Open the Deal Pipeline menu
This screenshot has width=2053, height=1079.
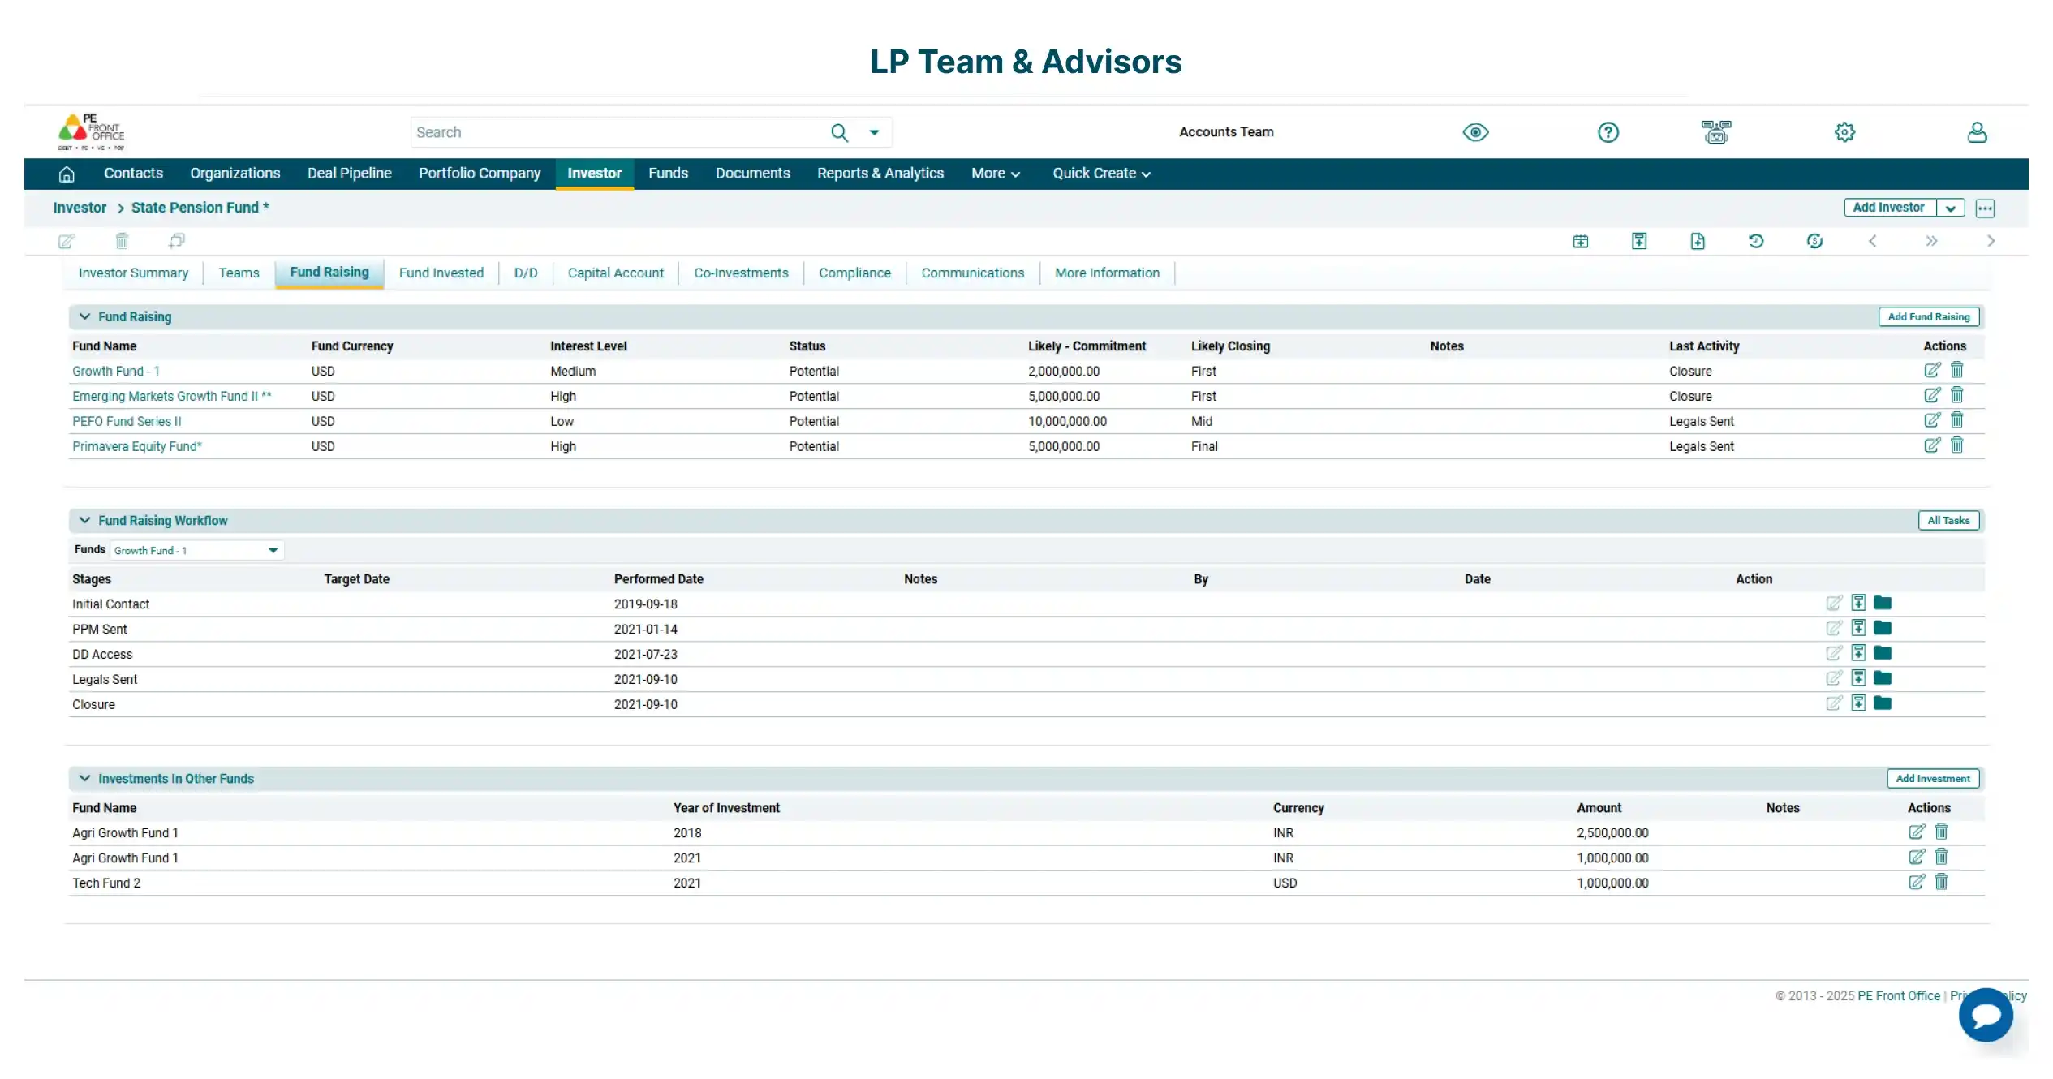[349, 173]
